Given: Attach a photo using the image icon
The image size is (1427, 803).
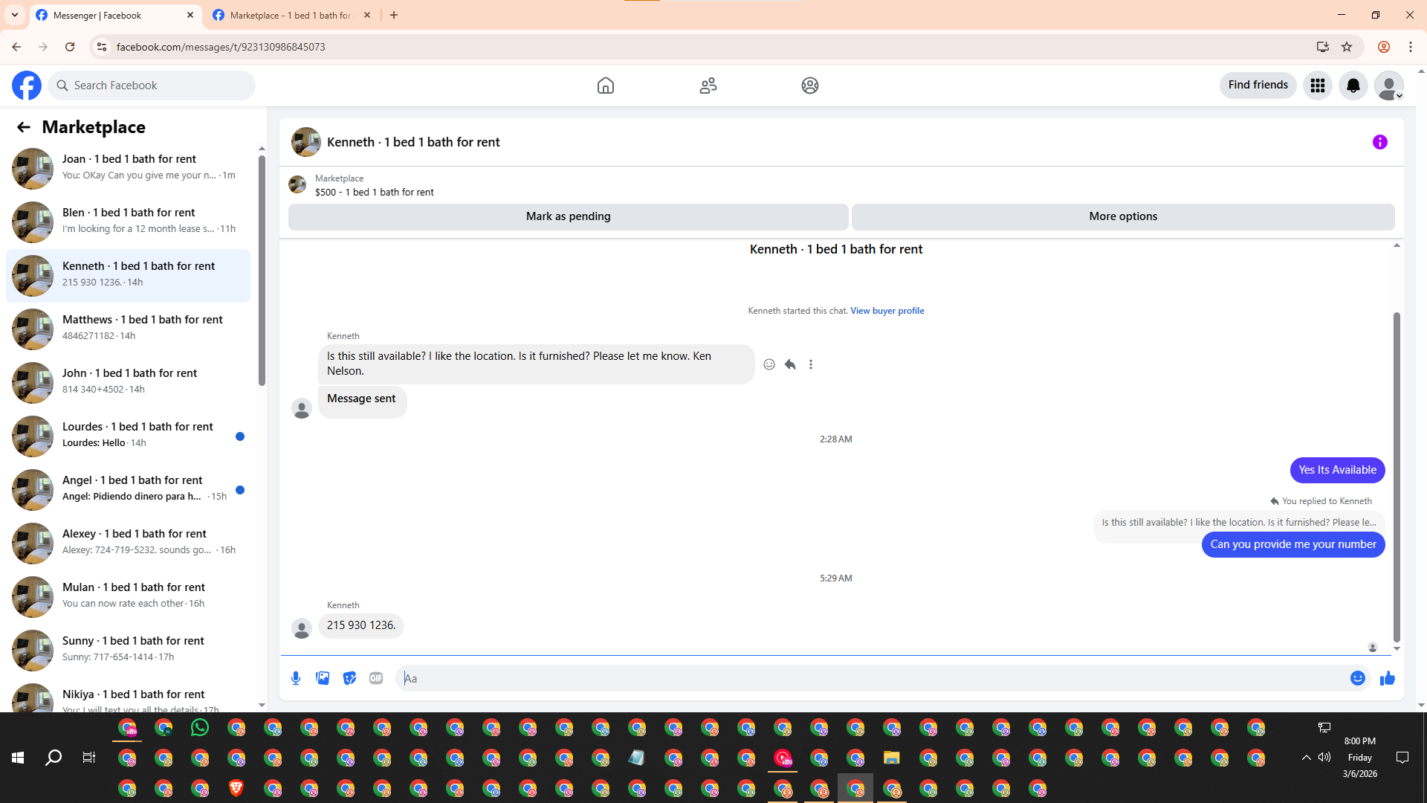Looking at the screenshot, I should [323, 678].
